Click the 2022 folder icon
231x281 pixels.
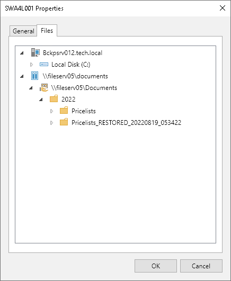click(54, 99)
